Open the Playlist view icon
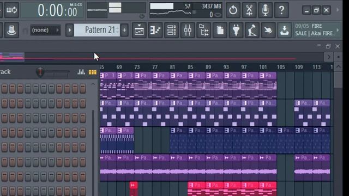This screenshot has height=196, width=349. 139,30
